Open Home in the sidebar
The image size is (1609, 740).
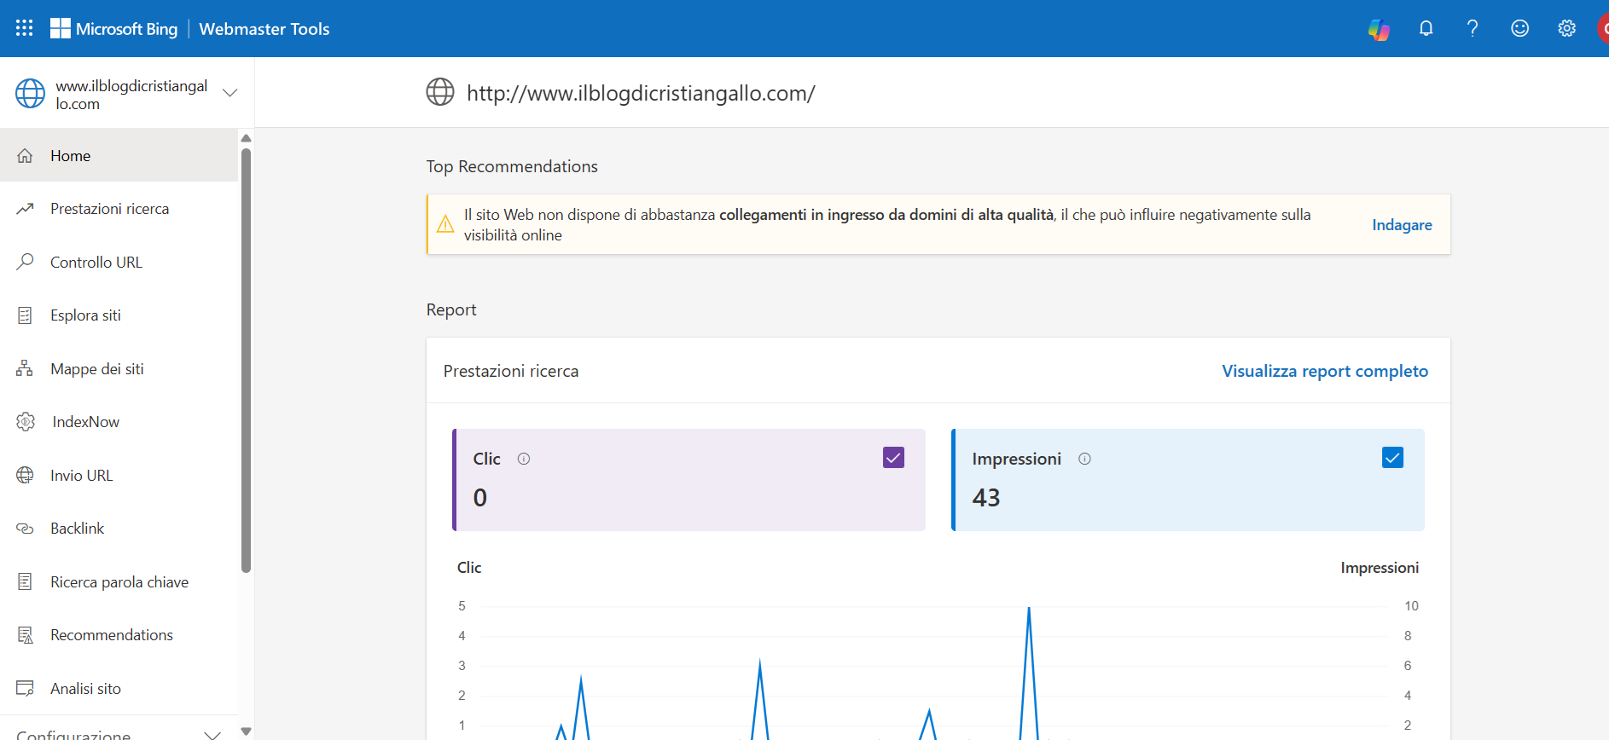[x=119, y=155]
